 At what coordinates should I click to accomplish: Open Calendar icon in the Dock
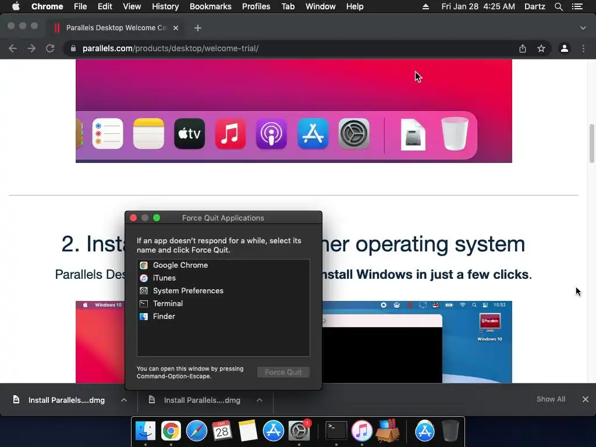pos(222,431)
